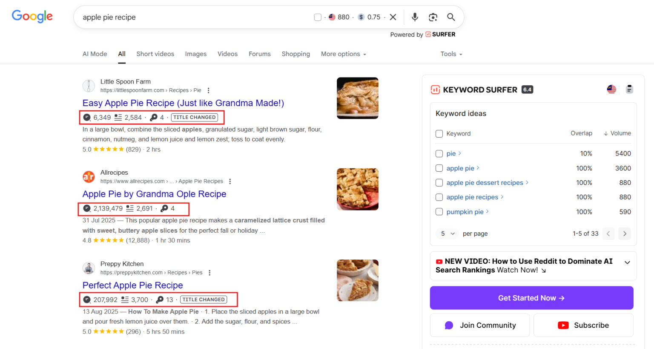This screenshot has width=654, height=349.
Task: Open three-dot menu for Preppy Kitchen result
Action: point(209,273)
